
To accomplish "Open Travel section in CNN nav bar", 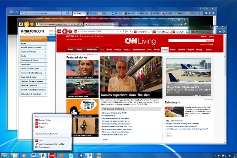I will coord(173,49).
